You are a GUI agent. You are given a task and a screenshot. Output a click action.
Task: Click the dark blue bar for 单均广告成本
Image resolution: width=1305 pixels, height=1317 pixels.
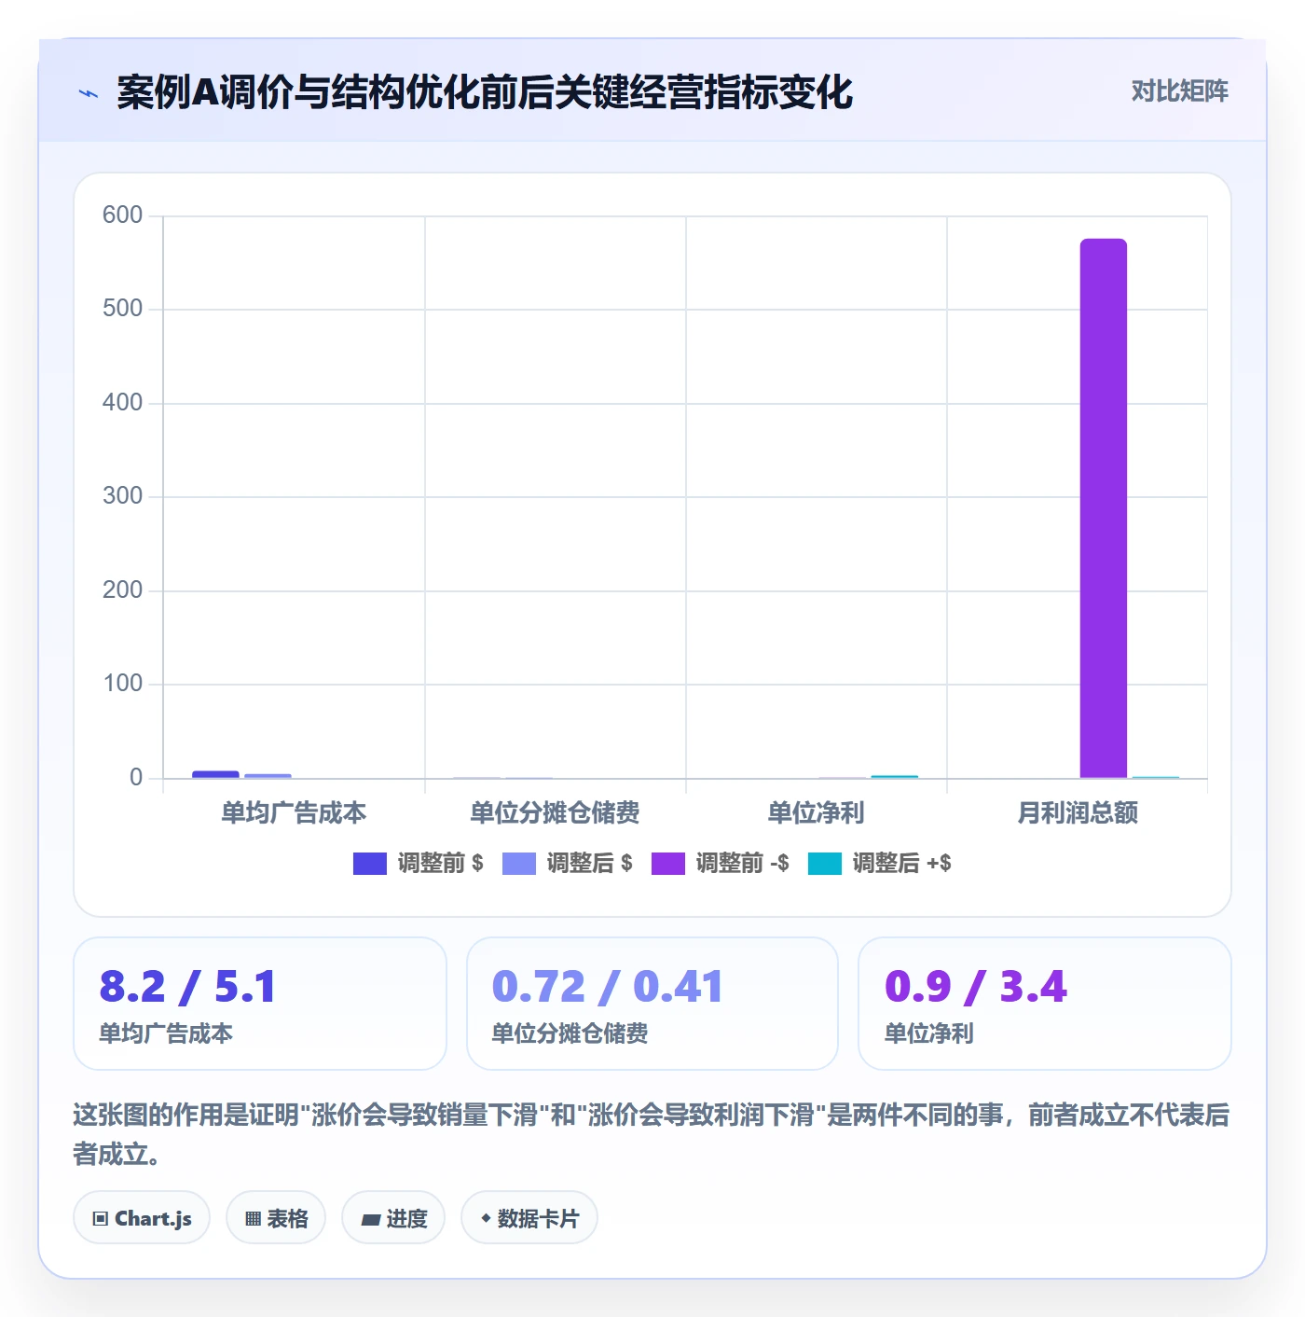click(x=215, y=774)
